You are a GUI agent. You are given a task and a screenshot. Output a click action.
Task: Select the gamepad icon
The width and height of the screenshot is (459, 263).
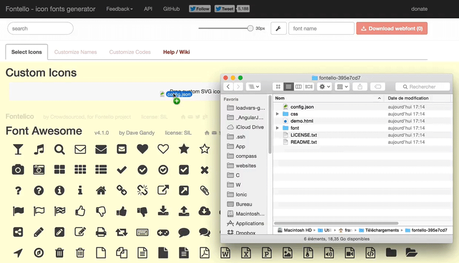pos(163,232)
